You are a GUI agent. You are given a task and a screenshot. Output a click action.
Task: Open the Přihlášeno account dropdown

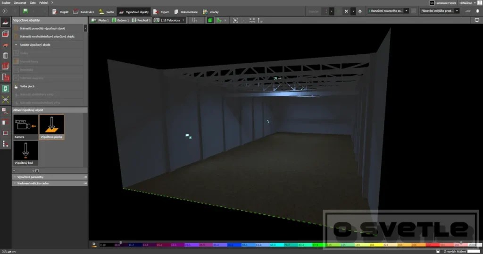click(x=467, y=3)
